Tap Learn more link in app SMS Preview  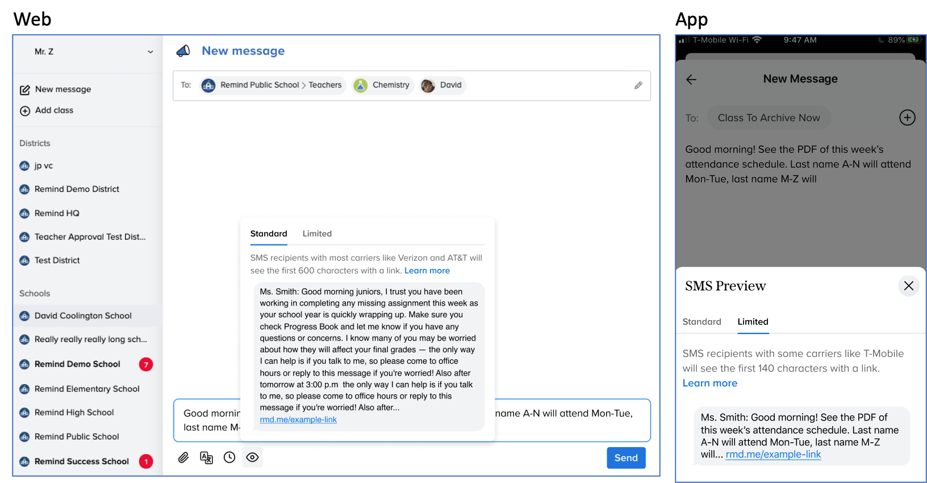pos(710,384)
